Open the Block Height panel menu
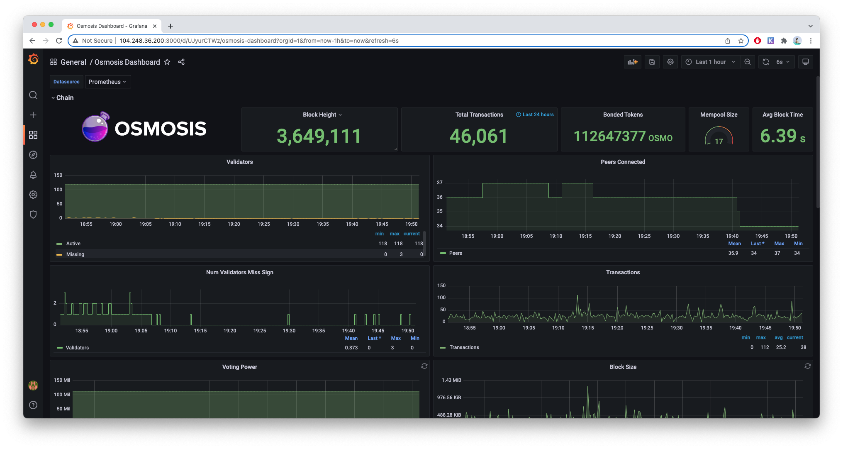This screenshot has width=843, height=449. 322,115
